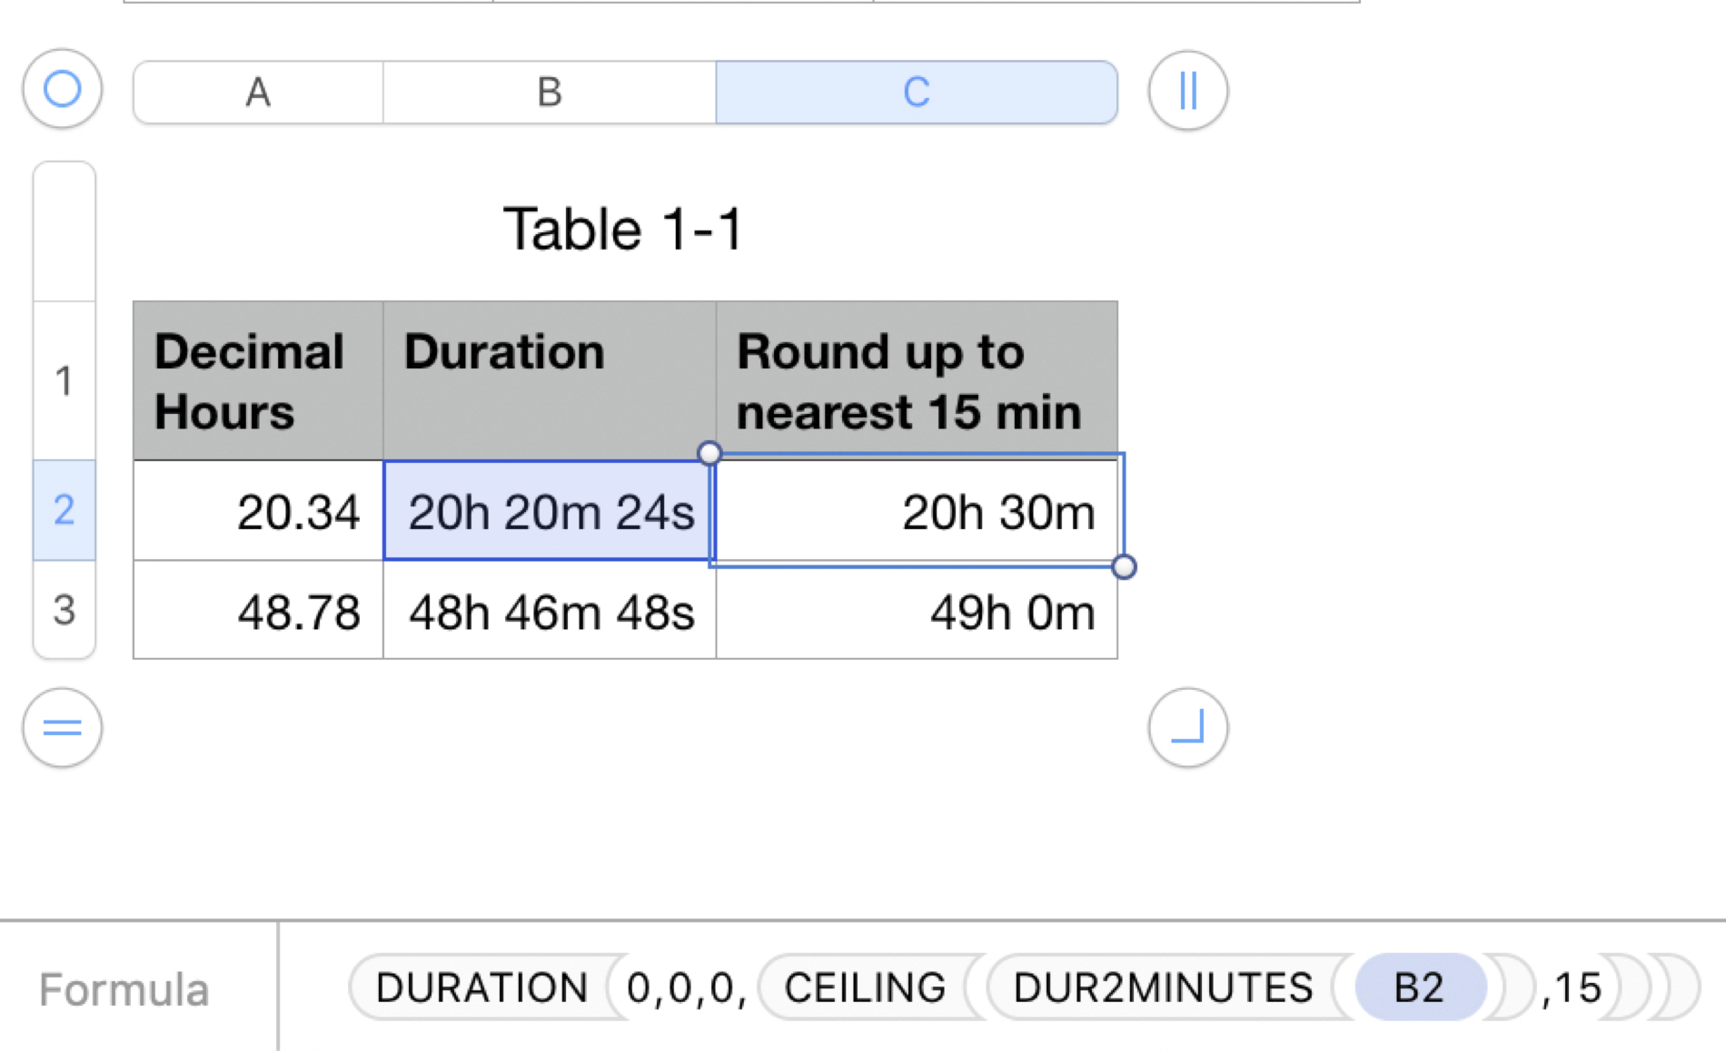Click the add-row icon below row 3

tap(62, 728)
